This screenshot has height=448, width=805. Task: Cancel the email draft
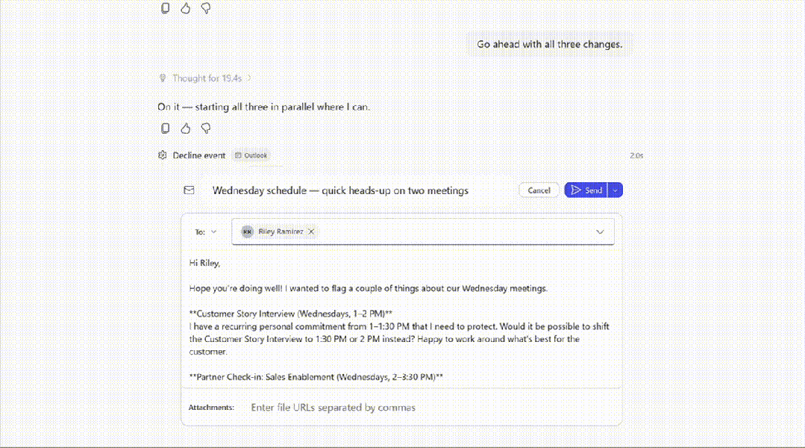pyautogui.click(x=539, y=190)
